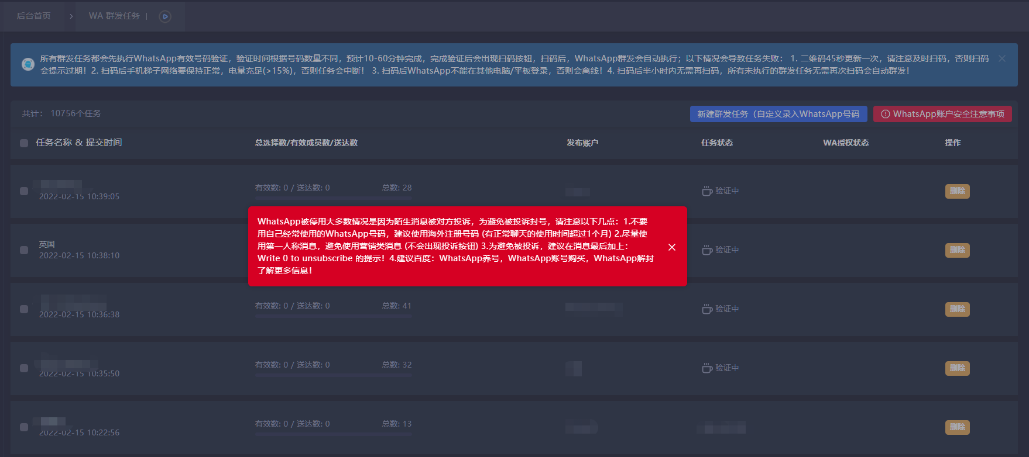Open 新建群发任务 to create a broadcast task
The image size is (1029, 457).
778,114
